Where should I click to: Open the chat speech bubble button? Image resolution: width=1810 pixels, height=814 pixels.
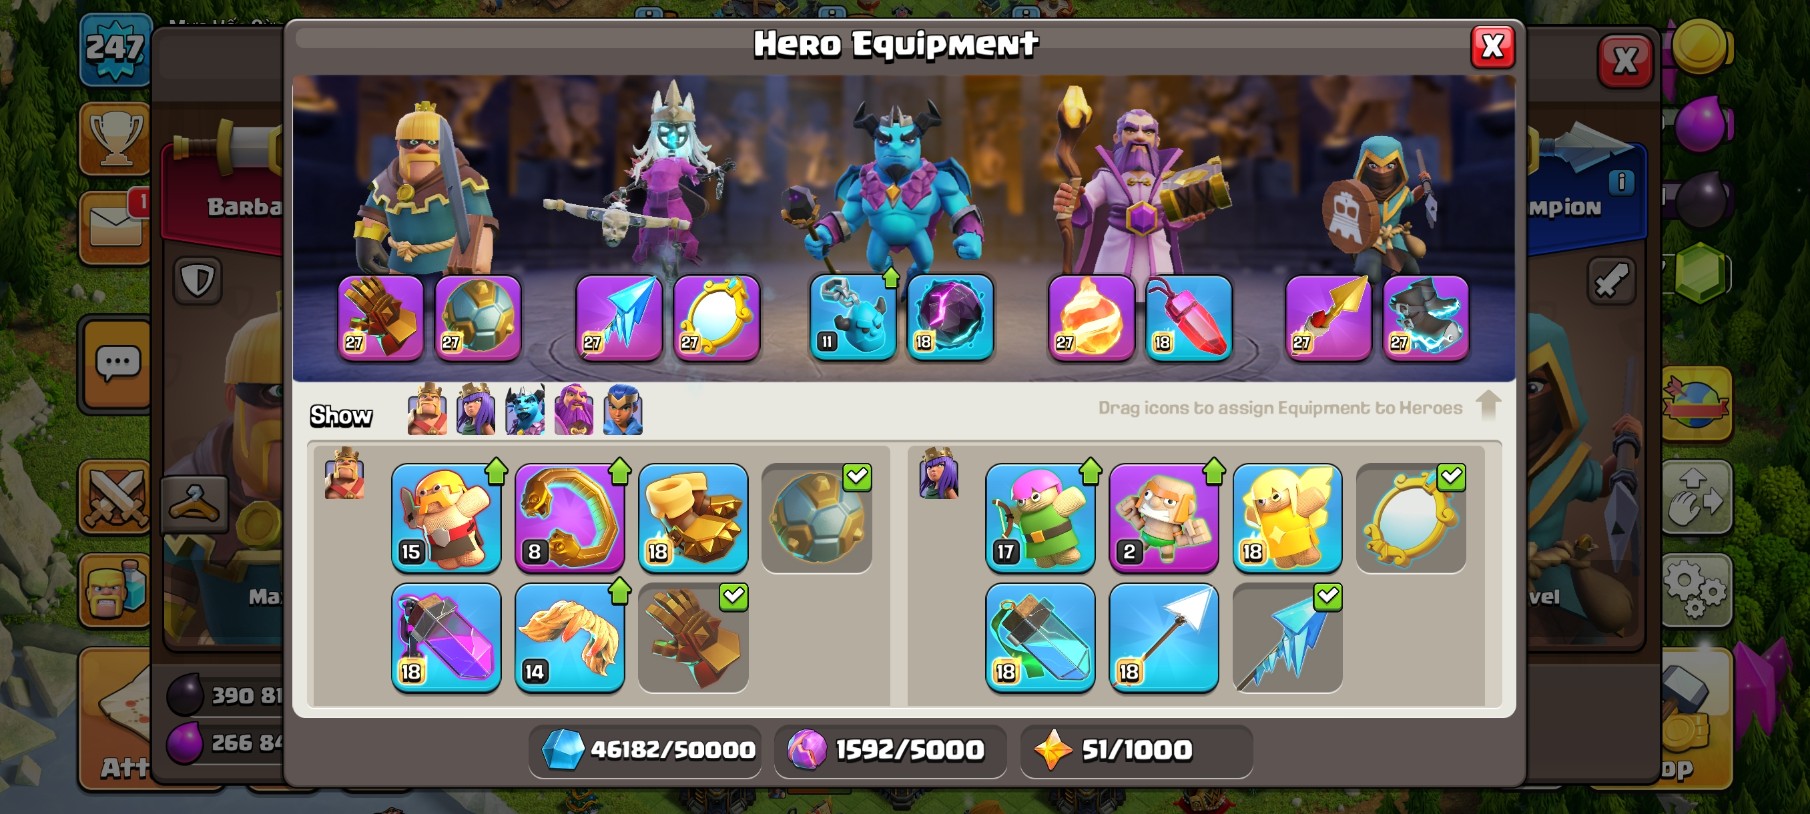(117, 364)
